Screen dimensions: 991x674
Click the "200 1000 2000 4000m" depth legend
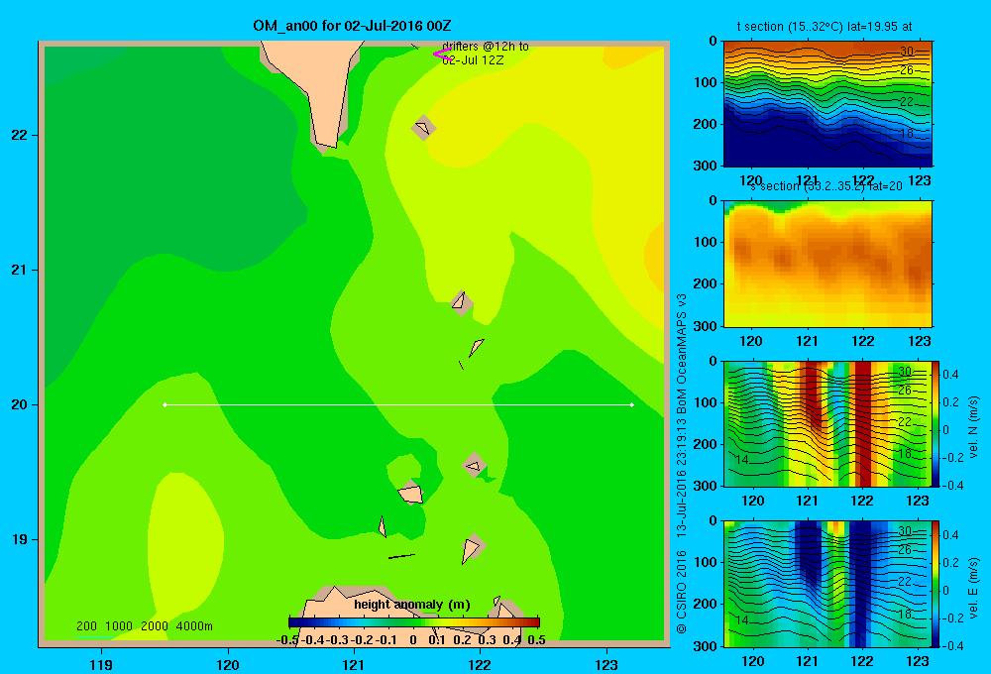tap(144, 626)
